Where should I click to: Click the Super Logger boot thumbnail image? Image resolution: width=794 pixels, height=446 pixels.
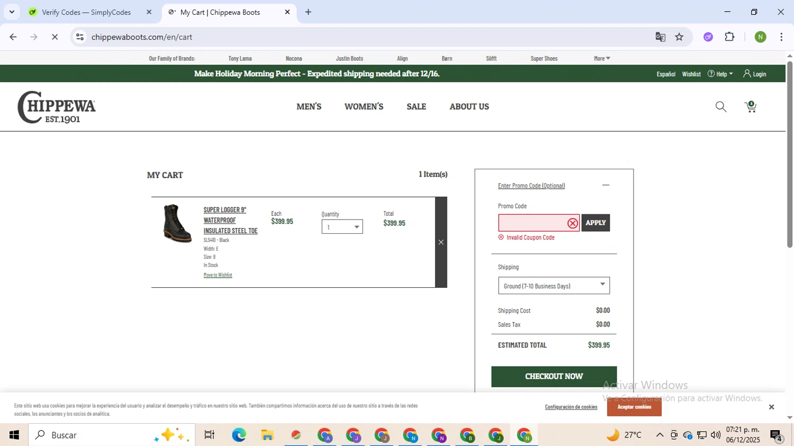[177, 223]
